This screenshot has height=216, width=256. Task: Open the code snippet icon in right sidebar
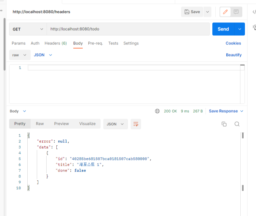tap(254, 12)
